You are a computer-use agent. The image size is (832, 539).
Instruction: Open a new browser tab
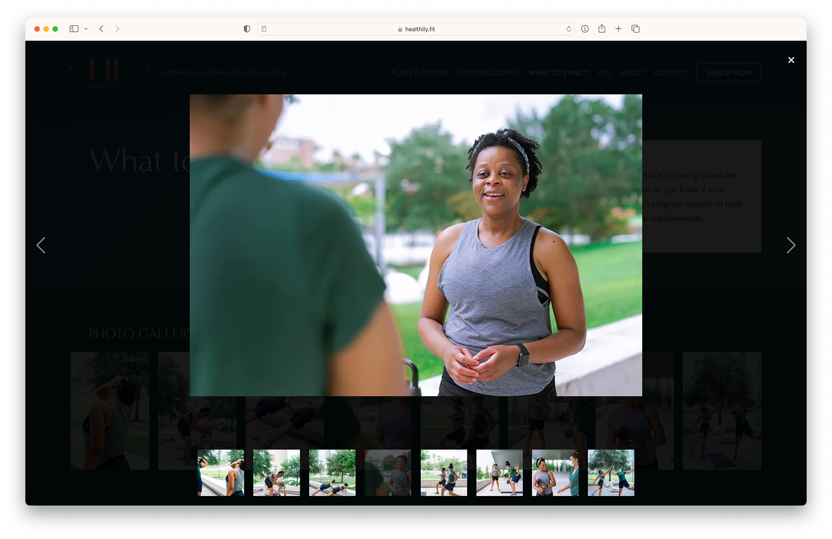pyautogui.click(x=618, y=29)
